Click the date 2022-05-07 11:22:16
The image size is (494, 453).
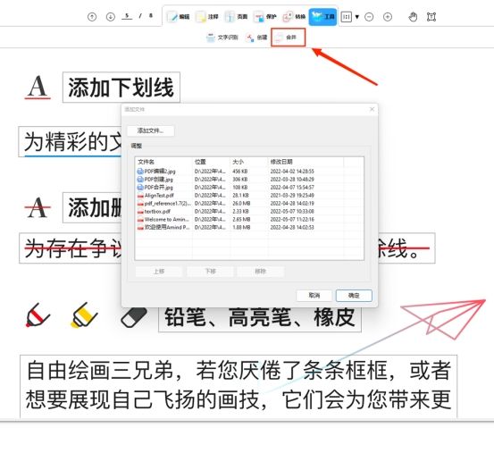click(x=292, y=219)
